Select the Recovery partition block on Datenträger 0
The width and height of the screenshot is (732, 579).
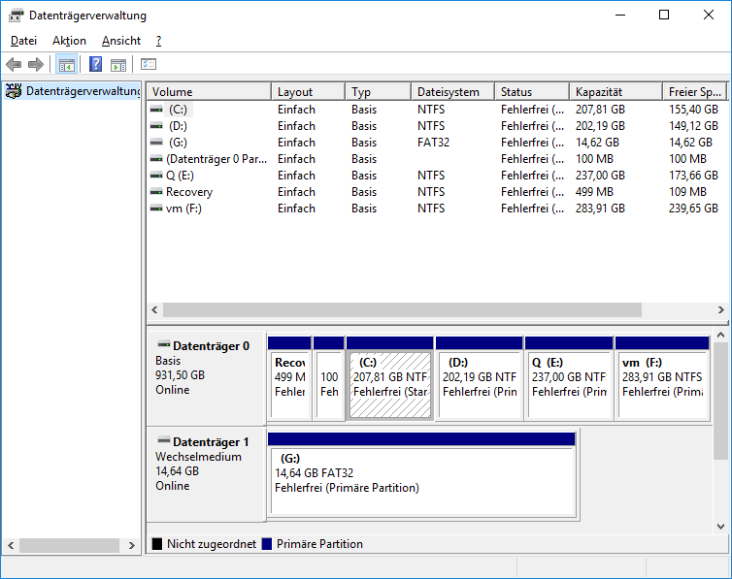point(289,378)
